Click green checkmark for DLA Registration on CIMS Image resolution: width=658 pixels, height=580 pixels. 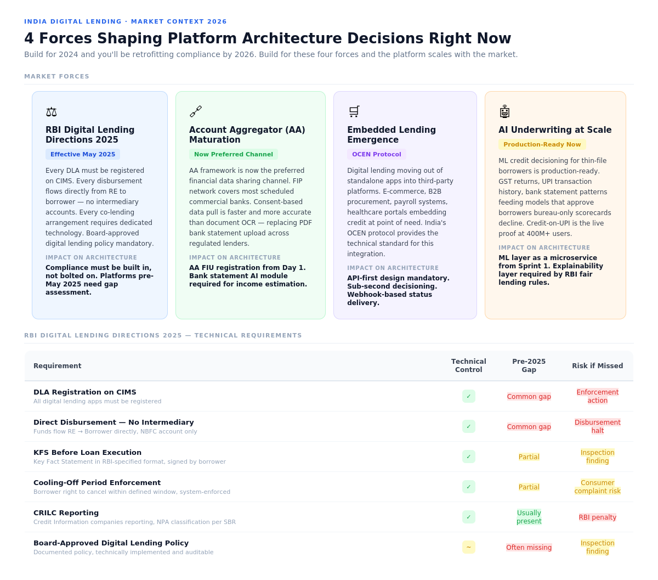469,396
